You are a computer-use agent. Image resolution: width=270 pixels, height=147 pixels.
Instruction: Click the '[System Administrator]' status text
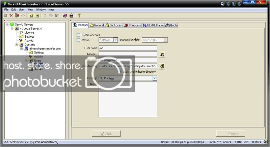click(44, 142)
